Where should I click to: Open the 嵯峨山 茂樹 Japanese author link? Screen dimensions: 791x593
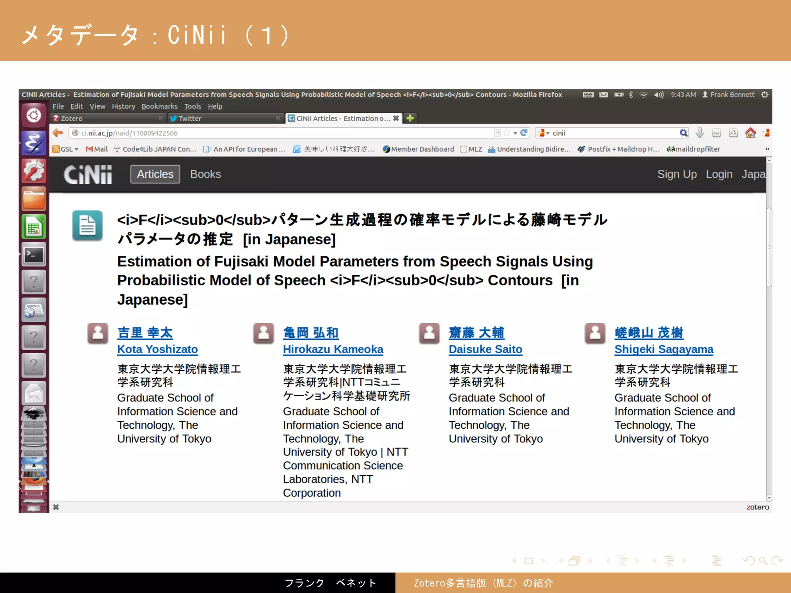point(649,332)
